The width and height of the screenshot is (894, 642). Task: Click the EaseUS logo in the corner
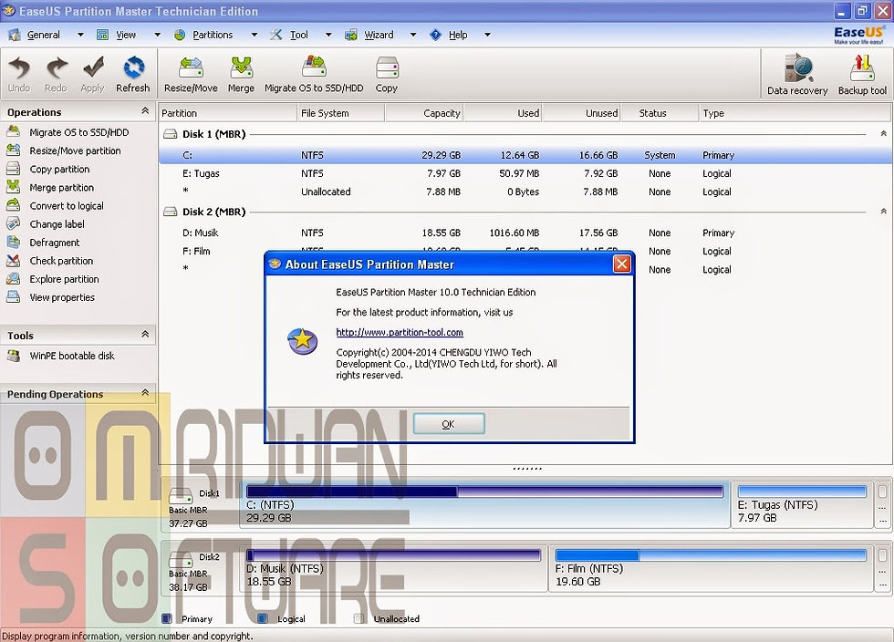(x=858, y=35)
